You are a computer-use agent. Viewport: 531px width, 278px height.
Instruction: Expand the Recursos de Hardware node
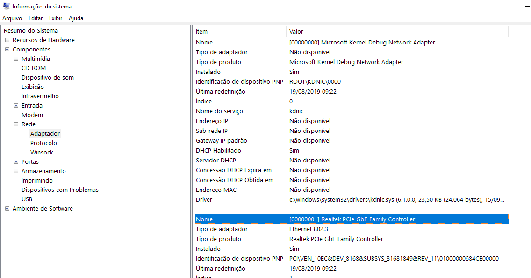pyautogui.click(x=7, y=40)
